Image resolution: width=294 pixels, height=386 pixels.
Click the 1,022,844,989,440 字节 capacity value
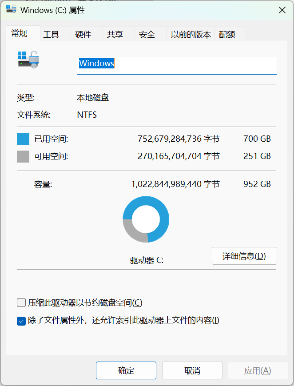pyautogui.click(x=175, y=184)
